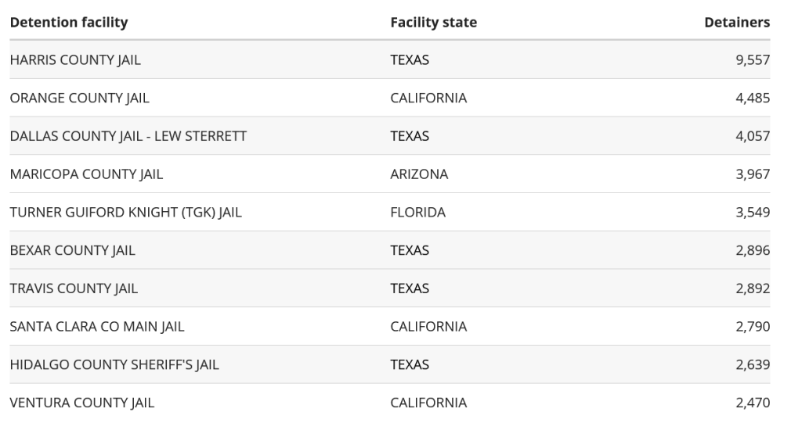Select the 9,557 detainers value

tap(753, 60)
